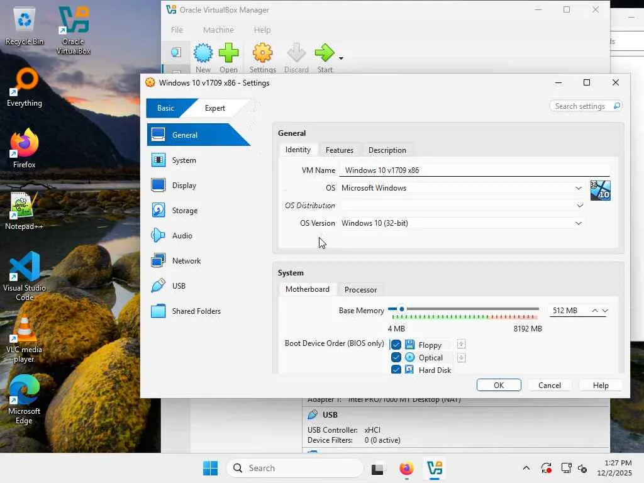Viewport: 644px width, 483px height.
Task: Show hidden system tray icons chevron
Action: (x=526, y=468)
